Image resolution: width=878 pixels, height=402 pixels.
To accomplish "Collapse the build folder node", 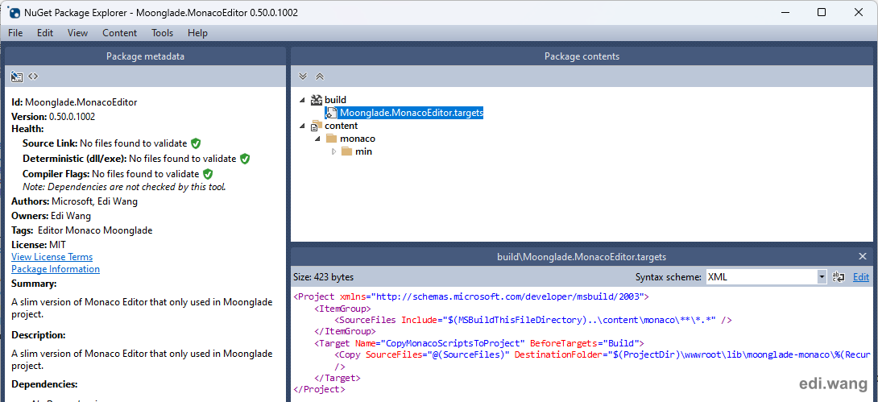I will point(302,100).
